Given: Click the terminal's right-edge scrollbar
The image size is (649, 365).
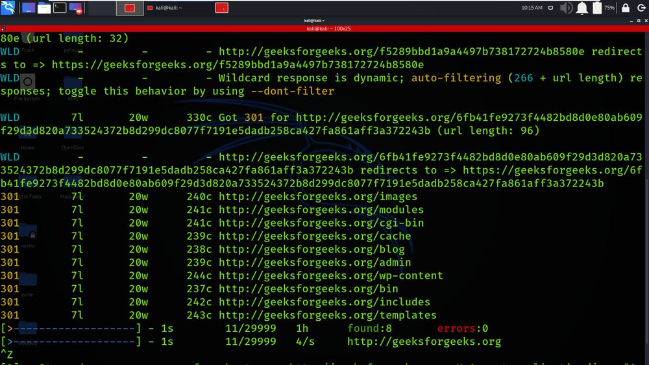Looking at the screenshot, I should (x=647, y=198).
